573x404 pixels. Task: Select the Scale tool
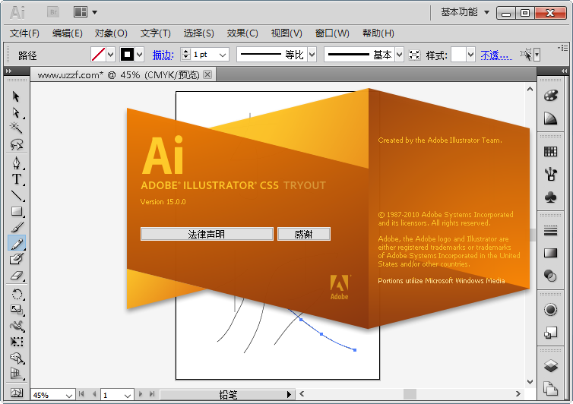(16, 310)
